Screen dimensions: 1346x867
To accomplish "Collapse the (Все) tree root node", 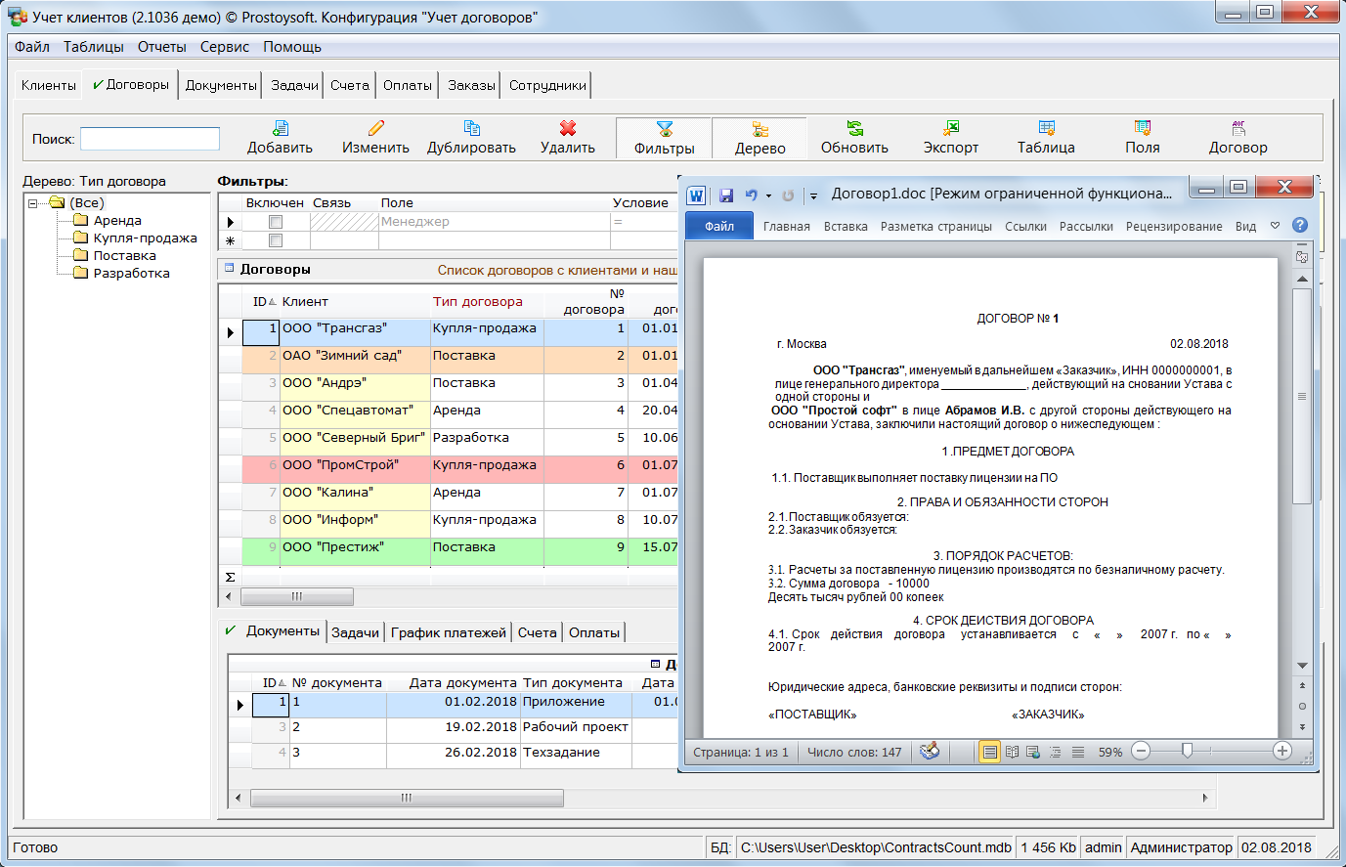I will [33, 203].
